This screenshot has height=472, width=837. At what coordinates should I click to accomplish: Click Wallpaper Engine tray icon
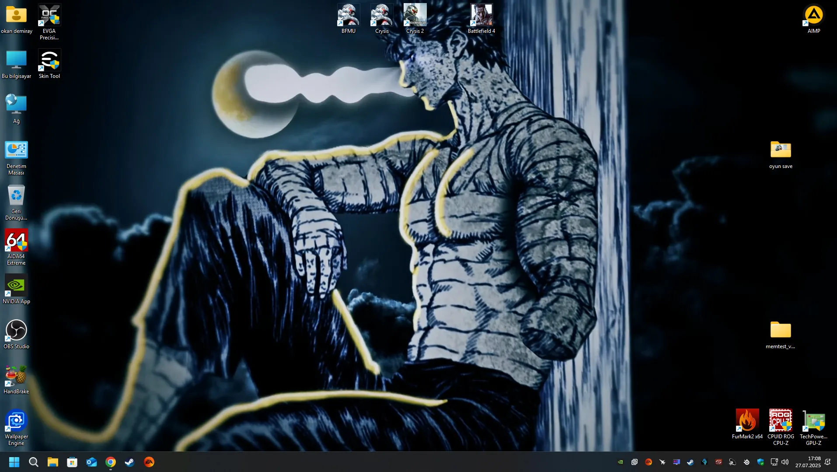pyautogui.click(x=635, y=462)
